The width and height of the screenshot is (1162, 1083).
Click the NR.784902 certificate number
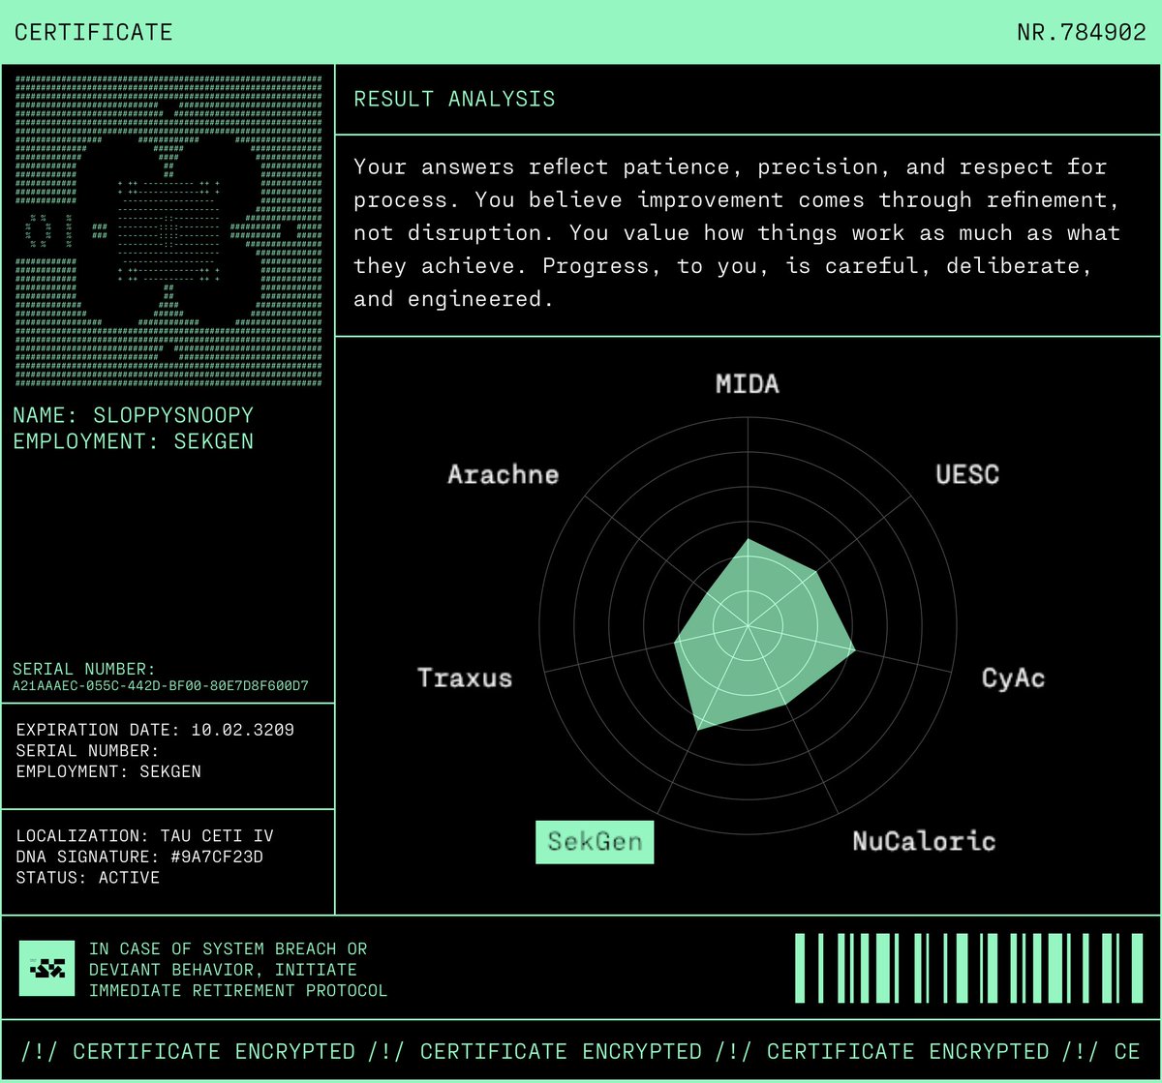click(x=1082, y=32)
